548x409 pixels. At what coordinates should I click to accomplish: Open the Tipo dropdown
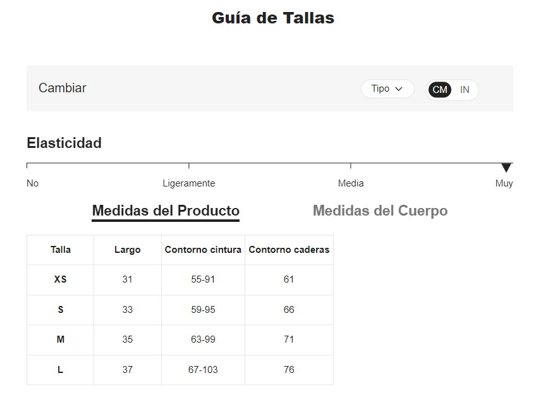pyautogui.click(x=387, y=89)
